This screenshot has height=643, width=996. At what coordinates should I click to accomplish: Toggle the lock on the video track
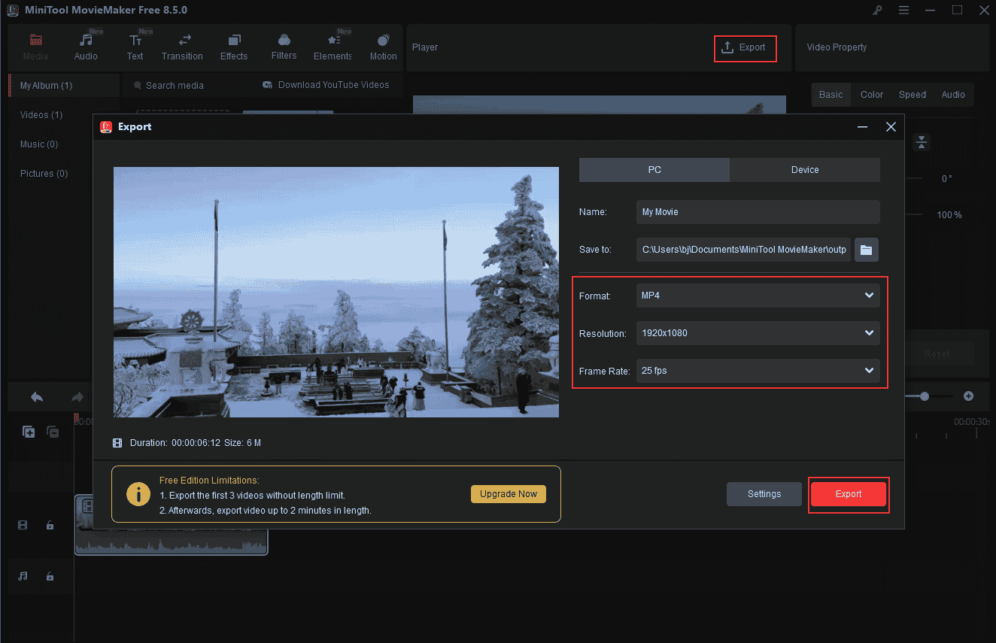point(50,525)
